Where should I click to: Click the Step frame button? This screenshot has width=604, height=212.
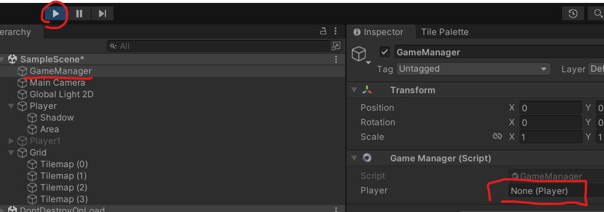coord(103,14)
